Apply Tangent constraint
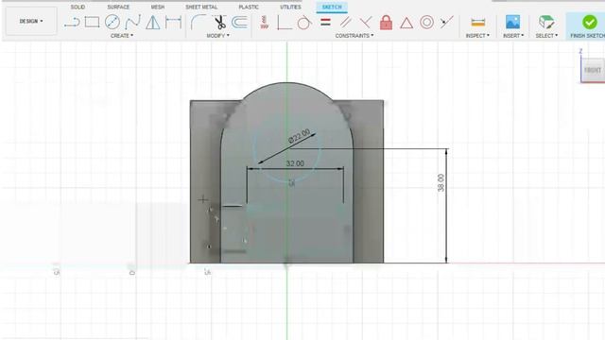This screenshot has width=605, height=340. [304, 23]
